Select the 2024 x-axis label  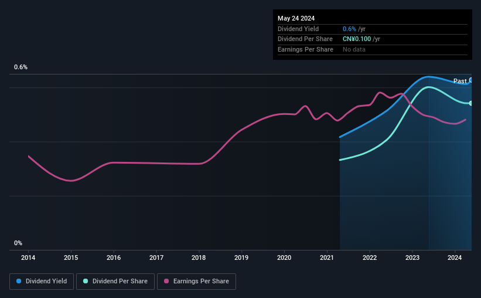(455, 258)
